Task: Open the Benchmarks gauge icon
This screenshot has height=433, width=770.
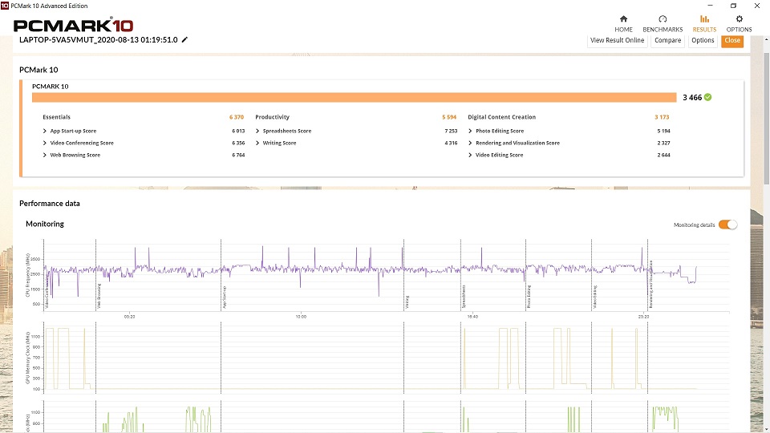Action: tap(663, 18)
